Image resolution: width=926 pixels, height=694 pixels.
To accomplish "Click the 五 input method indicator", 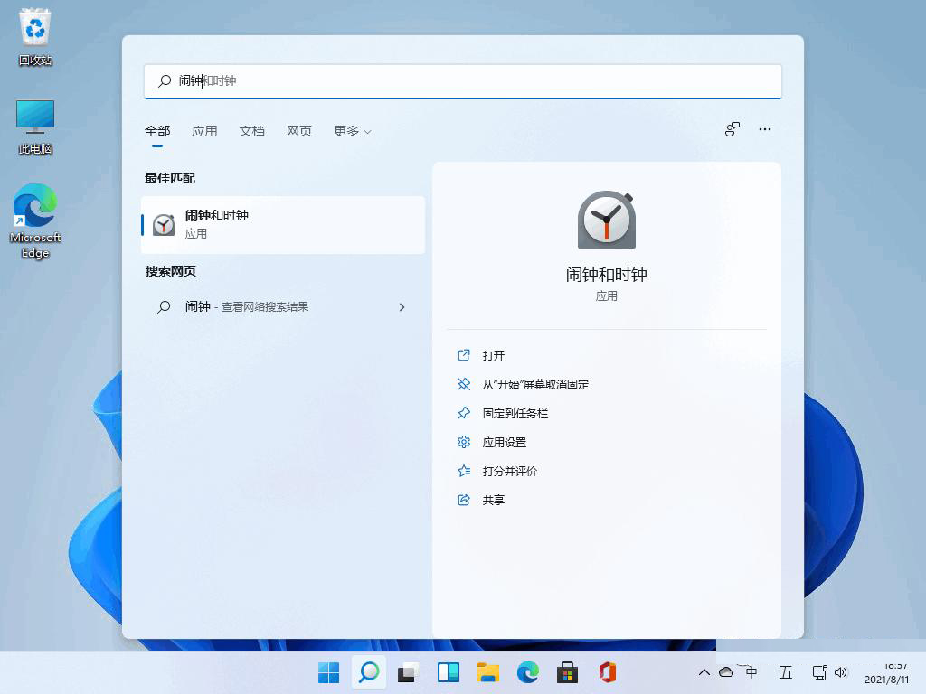I will click(786, 672).
